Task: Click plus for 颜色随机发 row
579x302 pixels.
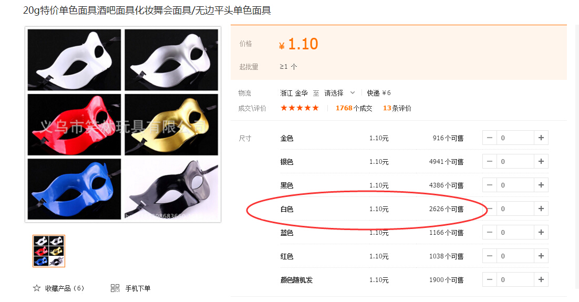Action: [x=541, y=279]
